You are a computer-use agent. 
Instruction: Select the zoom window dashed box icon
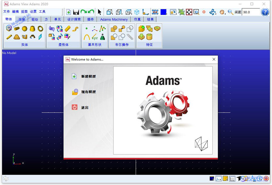coord(196,12)
